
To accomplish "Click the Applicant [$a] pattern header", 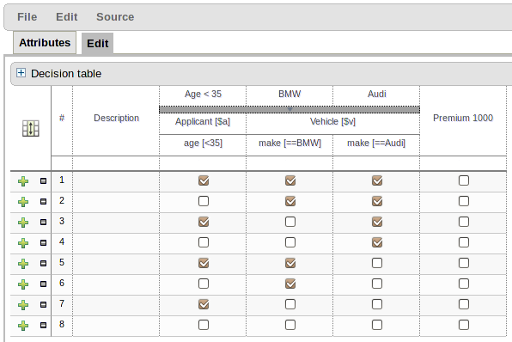I will (x=203, y=121).
